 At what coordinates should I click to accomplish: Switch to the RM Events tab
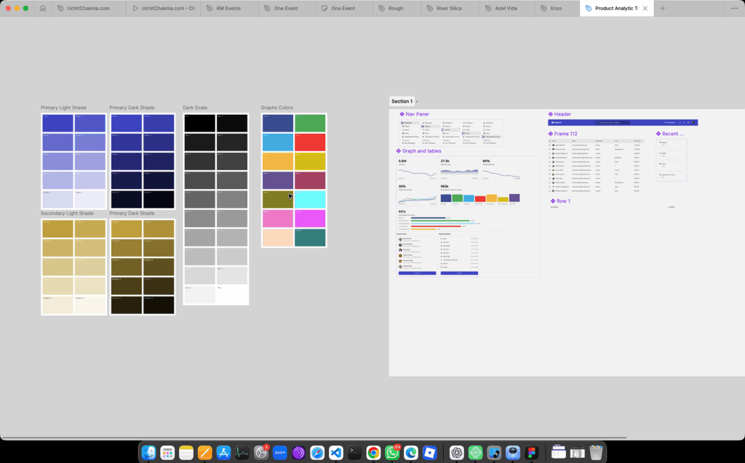tap(223, 8)
